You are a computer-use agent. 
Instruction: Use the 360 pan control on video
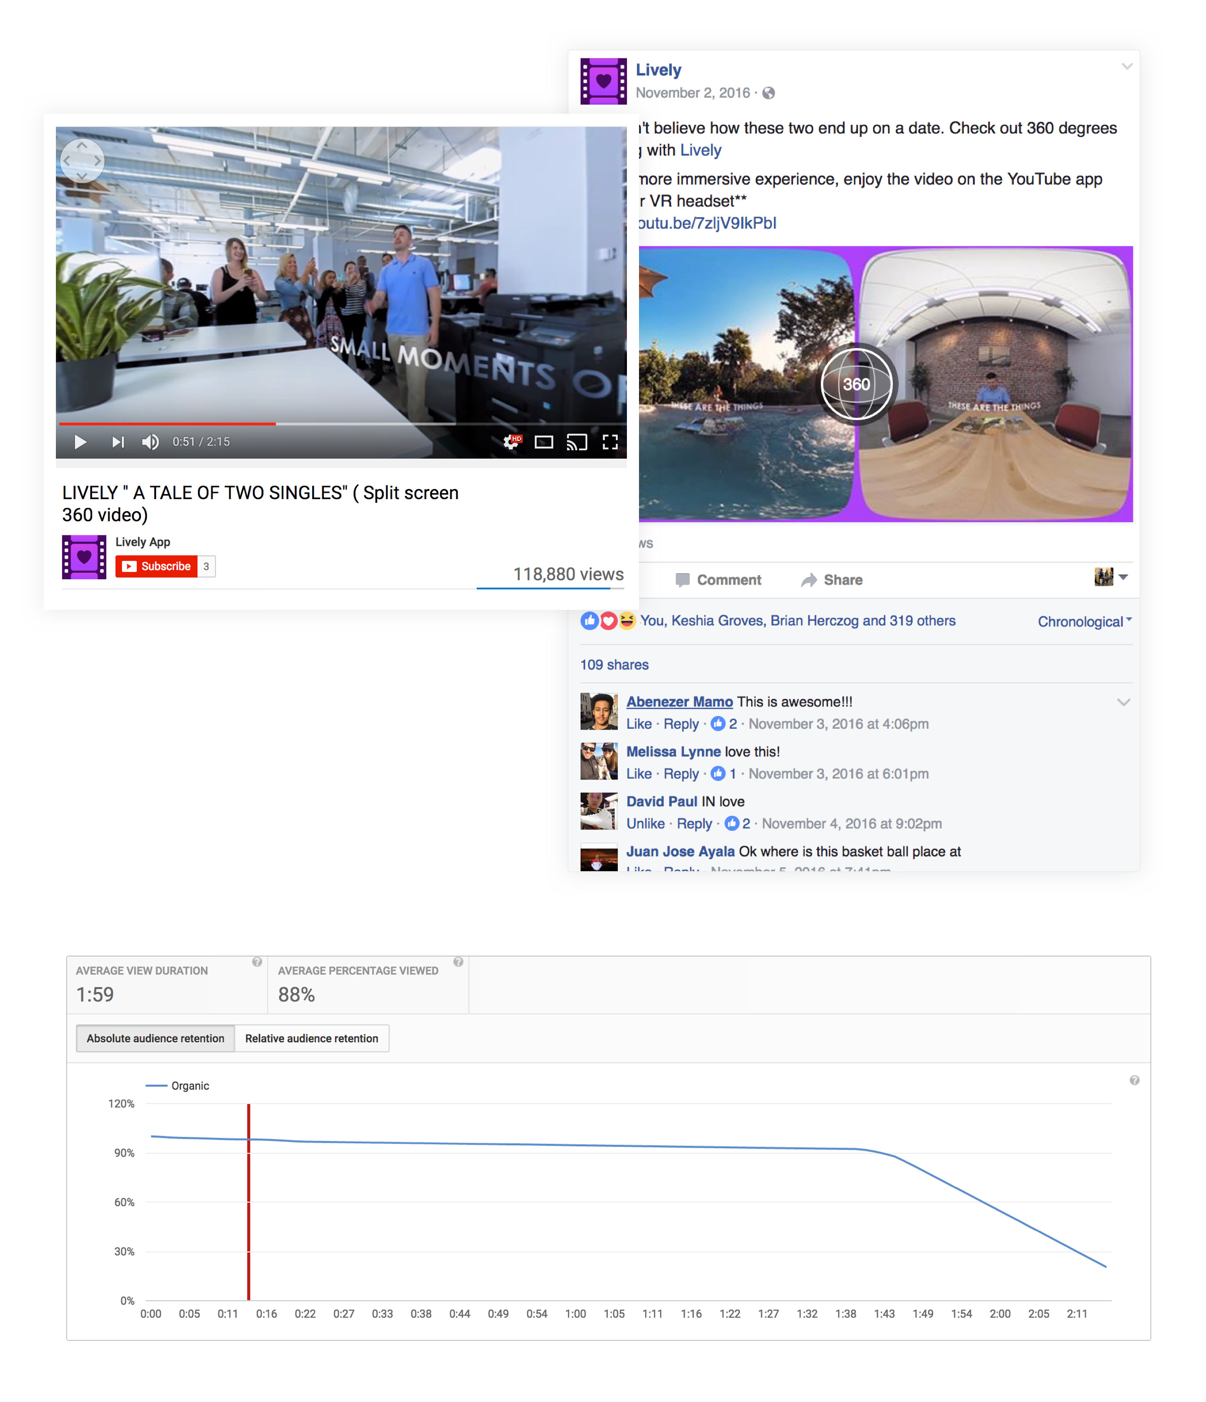pos(82,161)
